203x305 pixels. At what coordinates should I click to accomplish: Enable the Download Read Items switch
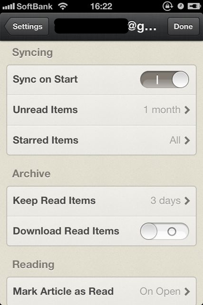[164, 231]
